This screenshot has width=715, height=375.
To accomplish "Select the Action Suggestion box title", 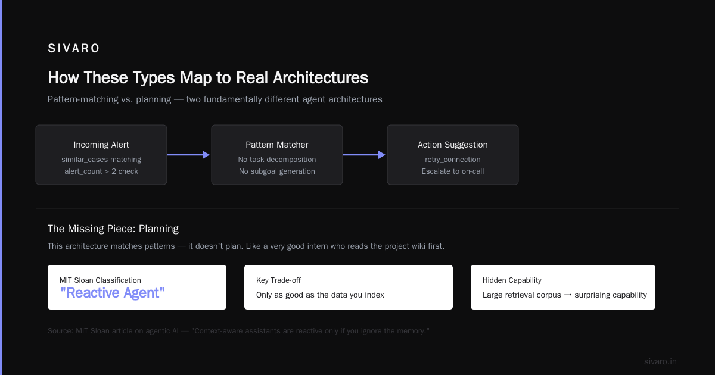I will point(453,145).
